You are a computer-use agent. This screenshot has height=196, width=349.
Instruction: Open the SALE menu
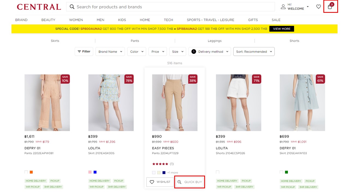tap(276, 20)
